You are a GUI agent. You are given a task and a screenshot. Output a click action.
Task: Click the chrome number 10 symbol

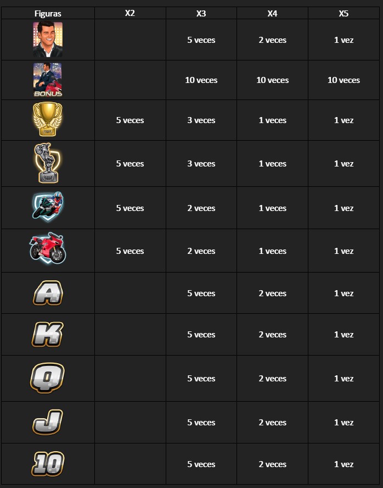pos(48,464)
